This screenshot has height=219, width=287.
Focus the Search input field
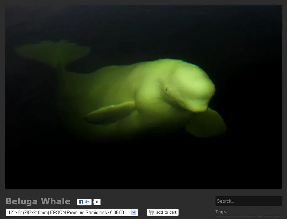248,201
